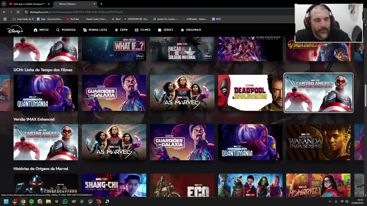367x206 pixels.
Task: Open Falcão e o Soldado Invernal
Action: tap(182, 49)
